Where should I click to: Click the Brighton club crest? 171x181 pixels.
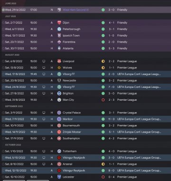coord(59,94)
